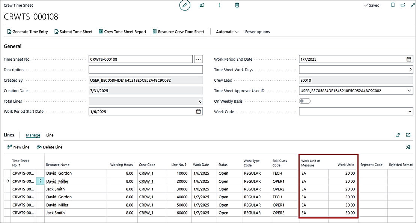
Task: Sort by the Line No. column header
Action: coord(179,165)
